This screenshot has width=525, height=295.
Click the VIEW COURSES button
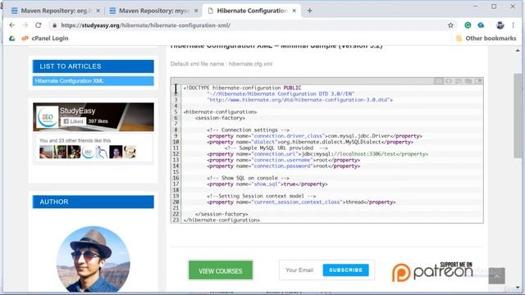[221, 270]
